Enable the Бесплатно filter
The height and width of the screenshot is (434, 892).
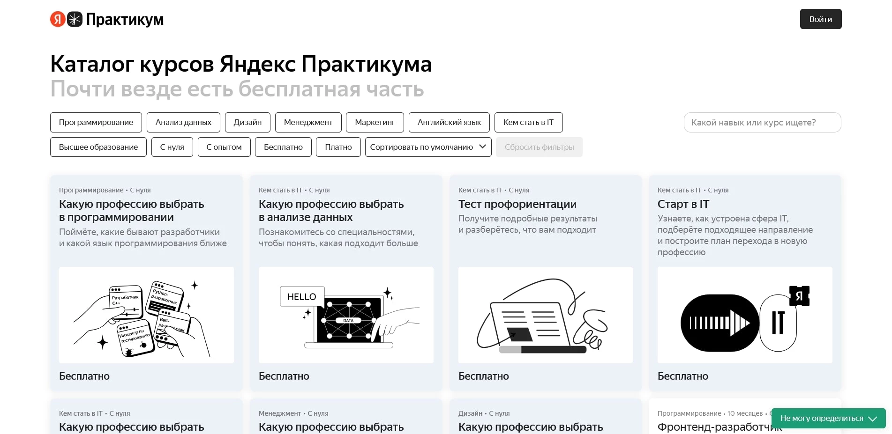tap(283, 147)
